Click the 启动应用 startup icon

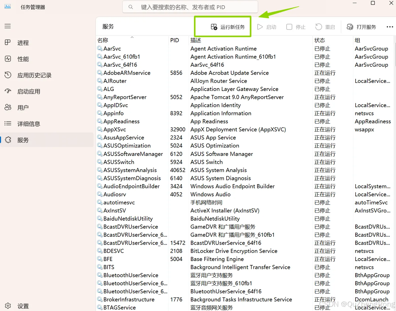coord(8,91)
